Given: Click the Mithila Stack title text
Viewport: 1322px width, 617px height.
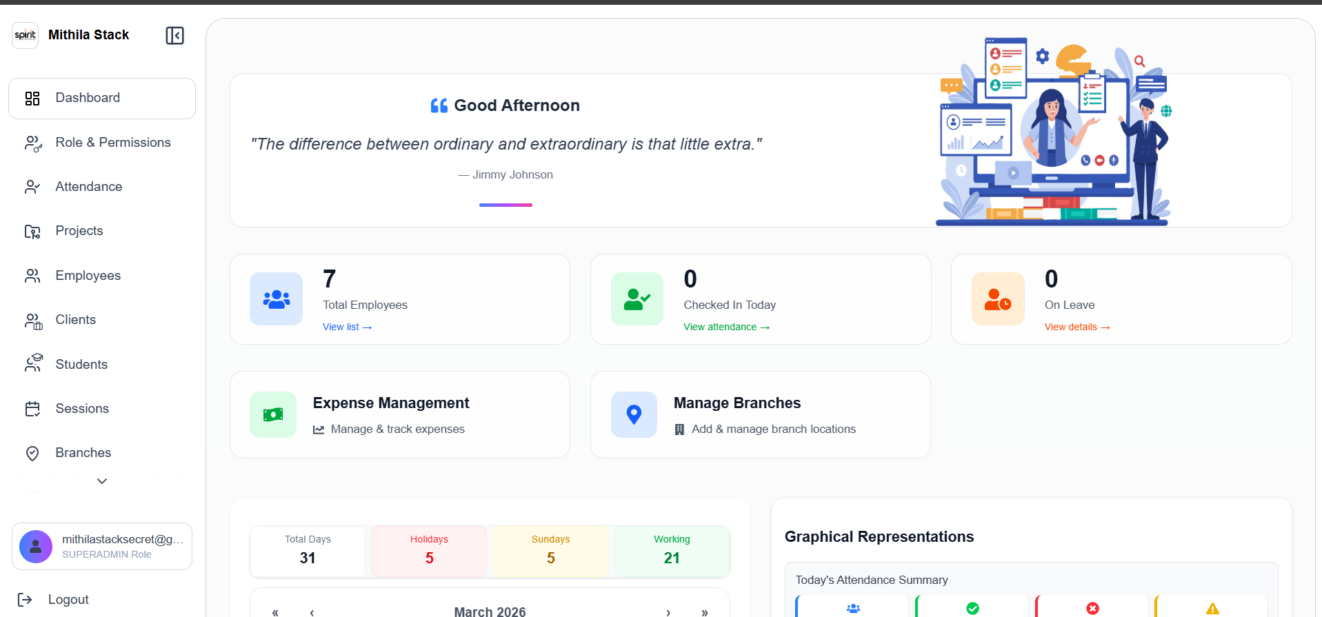Looking at the screenshot, I should coord(88,35).
